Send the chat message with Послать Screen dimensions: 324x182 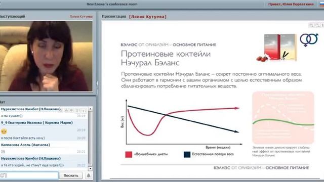point(71,175)
